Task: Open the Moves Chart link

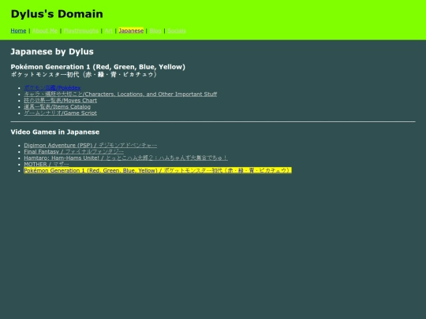Action: pos(60,100)
